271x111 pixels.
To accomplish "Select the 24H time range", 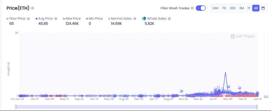I will [215, 8].
